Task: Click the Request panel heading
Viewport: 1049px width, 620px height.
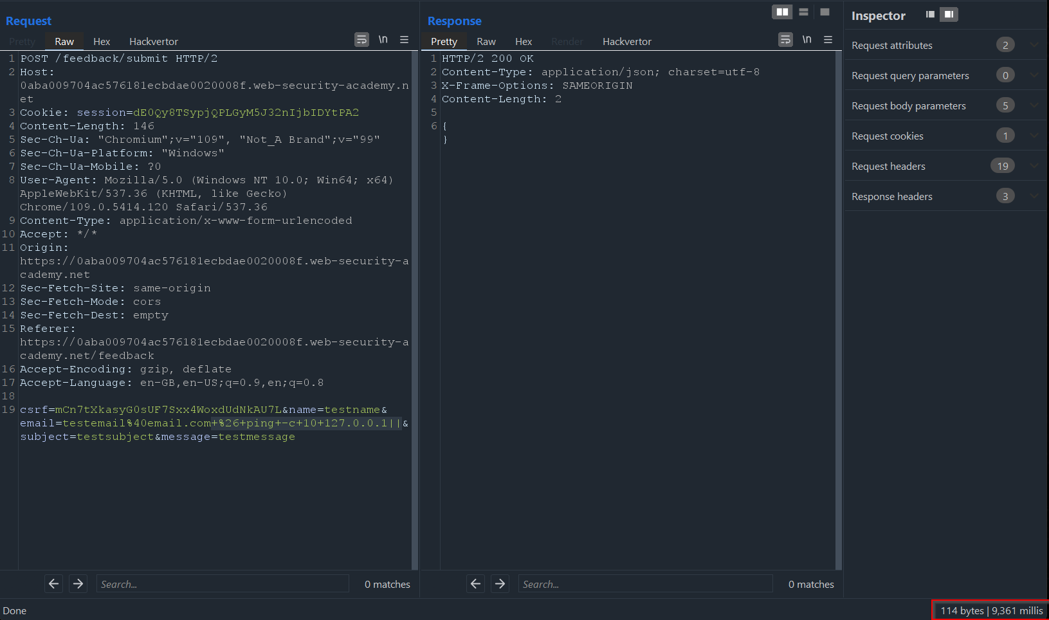Action: pyautogui.click(x=28, y=21)
